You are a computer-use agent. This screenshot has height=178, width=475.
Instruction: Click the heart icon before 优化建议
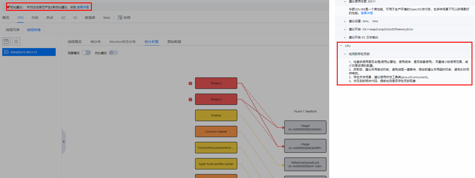tap(8, 7)
